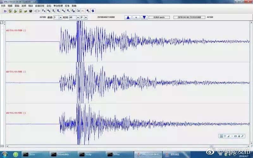Click the horizontal scrollbar left arrow
This screenshot has width=253, height=158.
[7, 146]
